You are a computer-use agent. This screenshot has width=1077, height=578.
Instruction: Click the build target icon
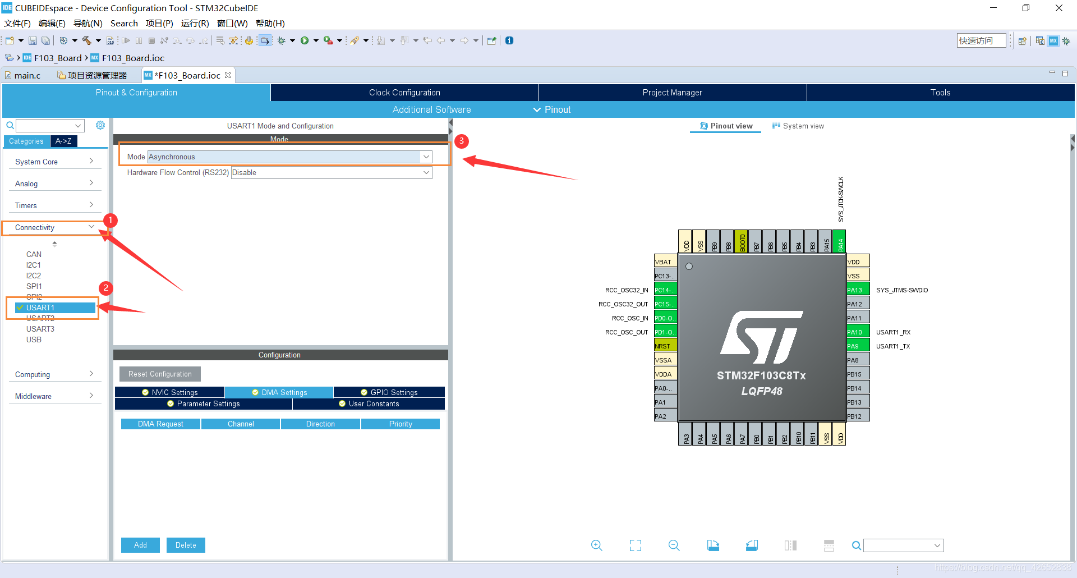coord(63,40)
